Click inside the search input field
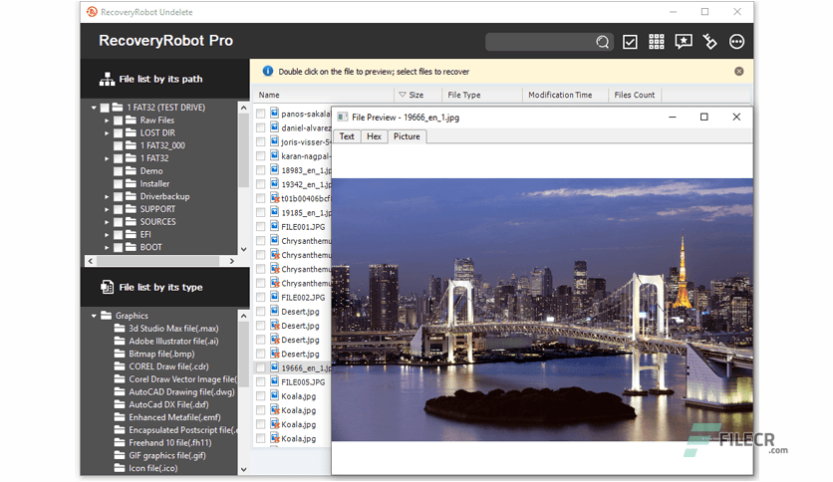This screenshot has width=833, height=482. click(x=540, y=42)
